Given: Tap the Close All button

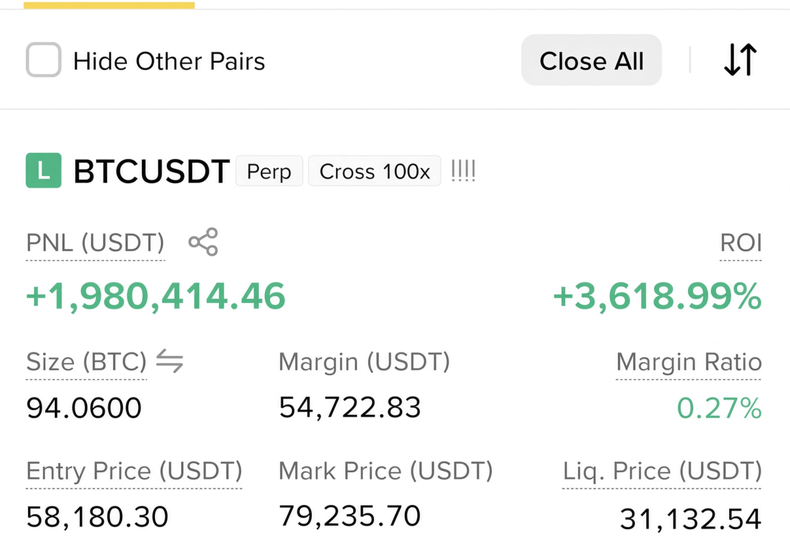Looking at the screenshot, I should point(591,61).
